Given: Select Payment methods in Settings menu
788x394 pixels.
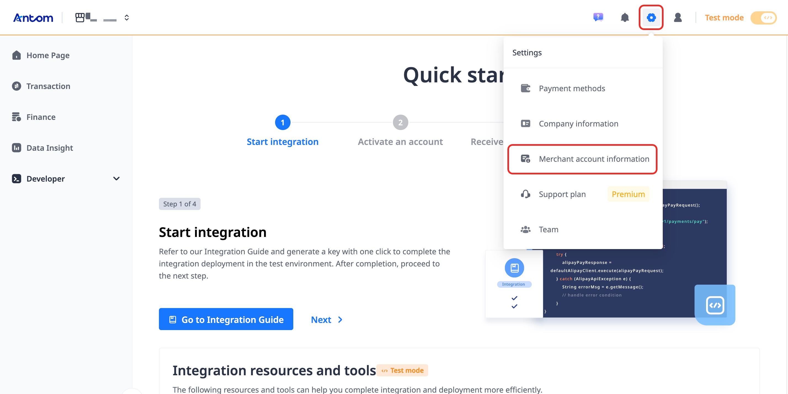Looking at the screenshot, I should pos(572,88).
